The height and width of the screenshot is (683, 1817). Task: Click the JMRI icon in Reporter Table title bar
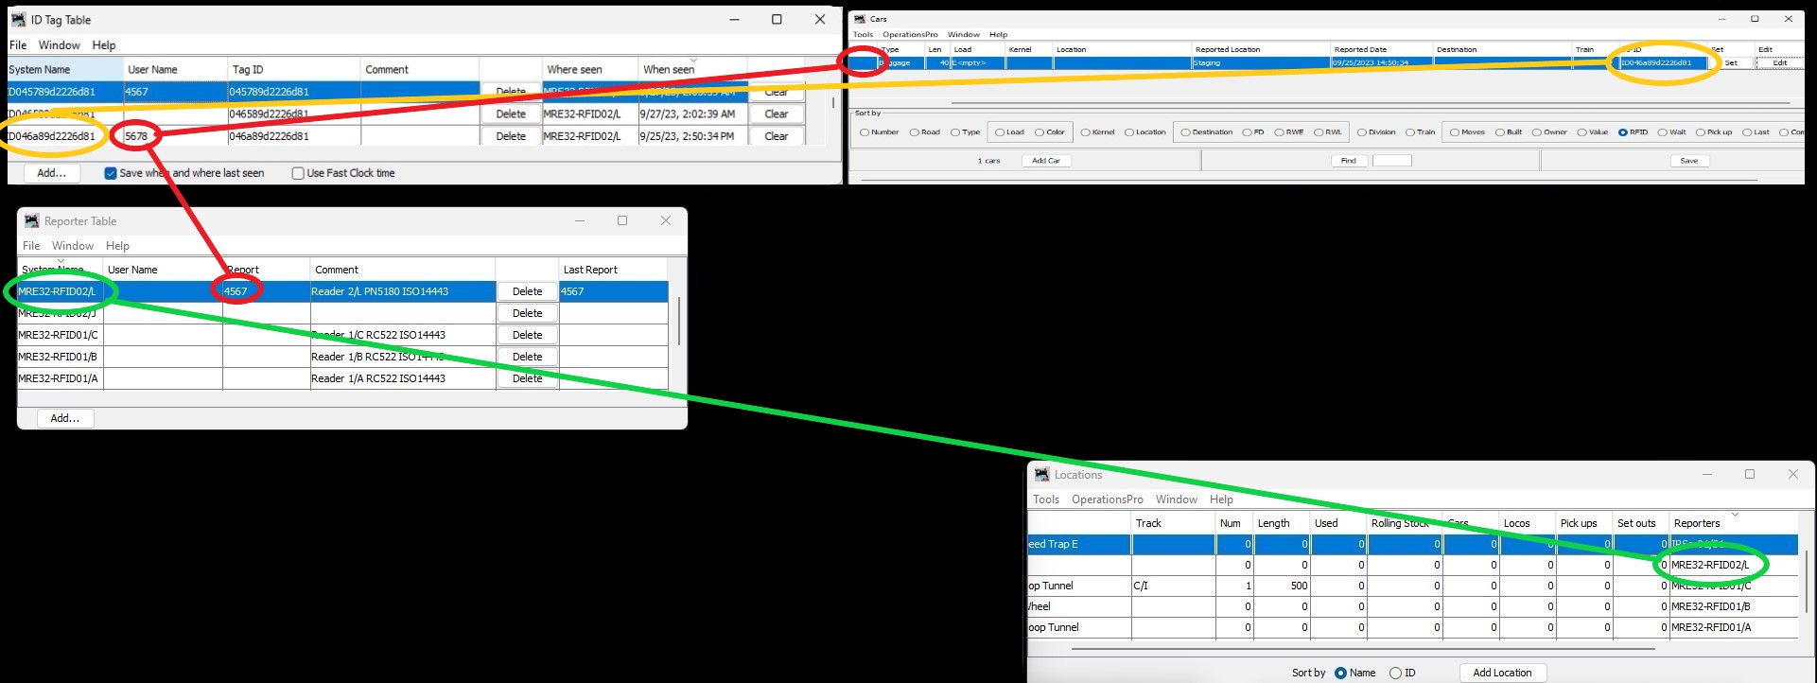(x=31, y=221)
